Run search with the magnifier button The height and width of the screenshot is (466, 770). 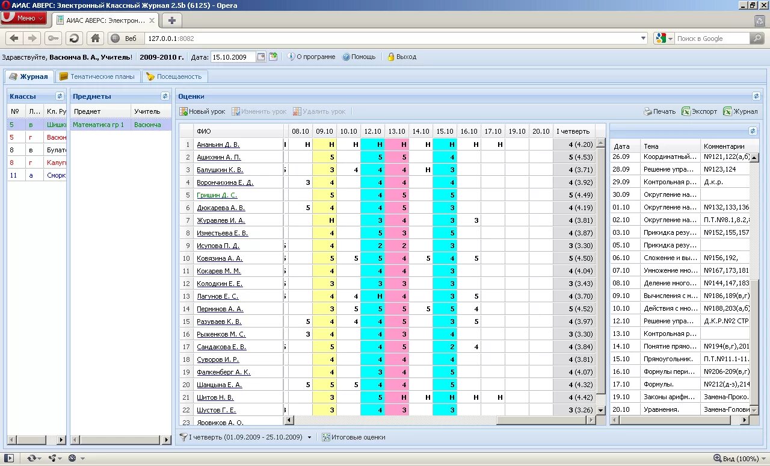pos(757,39)
